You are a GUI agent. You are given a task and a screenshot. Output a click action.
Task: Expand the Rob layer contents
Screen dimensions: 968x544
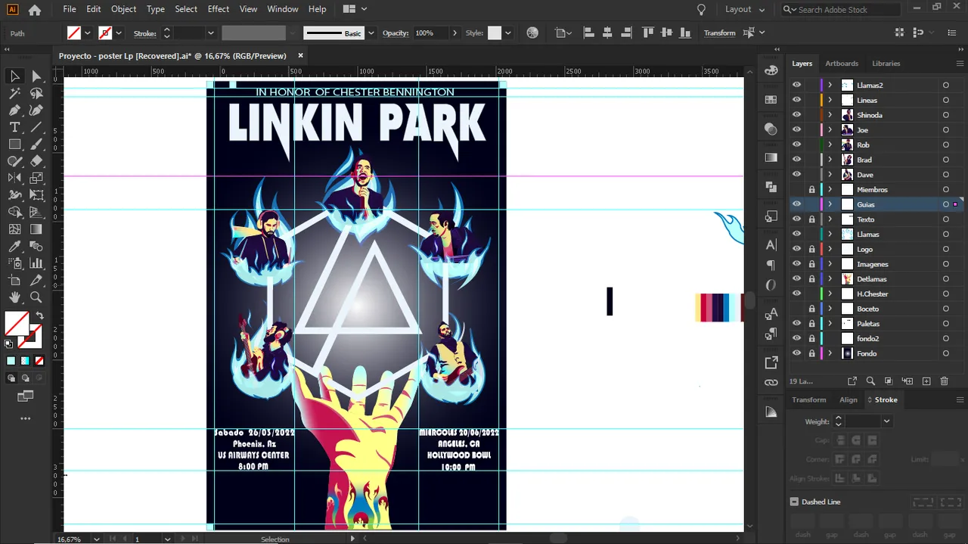click(830, 145)
